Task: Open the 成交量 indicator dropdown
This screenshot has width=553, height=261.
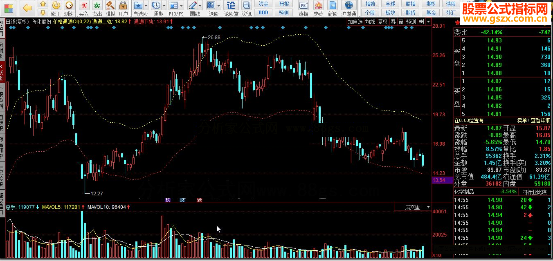Action: point(412,207)
